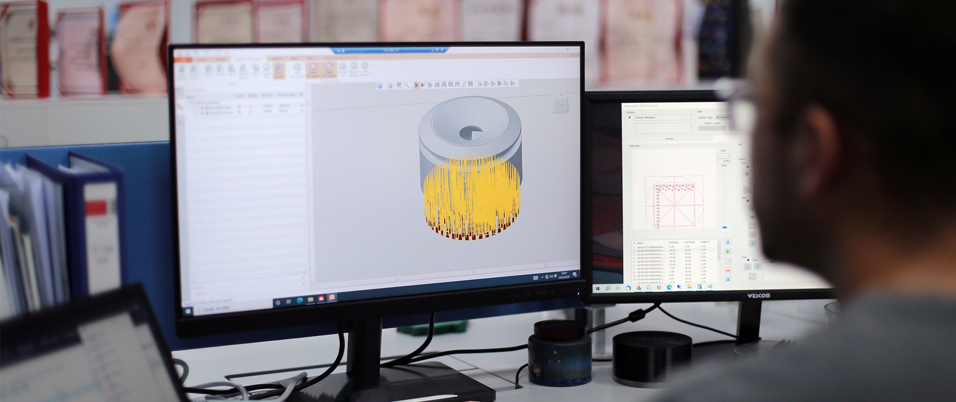
Task: Click the Surface Area column header in the parts list
Action: (x=286, y=95)
